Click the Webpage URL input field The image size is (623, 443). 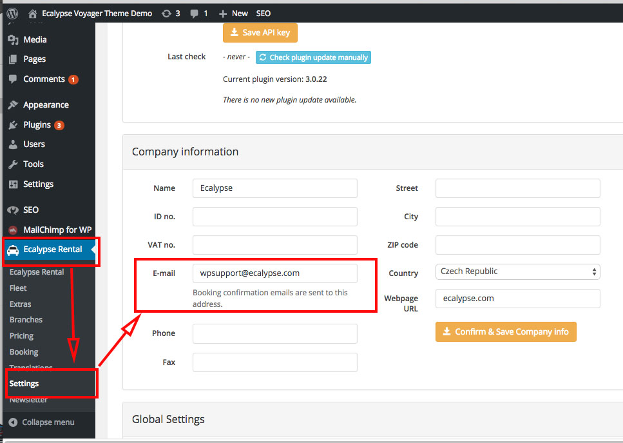pos(518,299)
